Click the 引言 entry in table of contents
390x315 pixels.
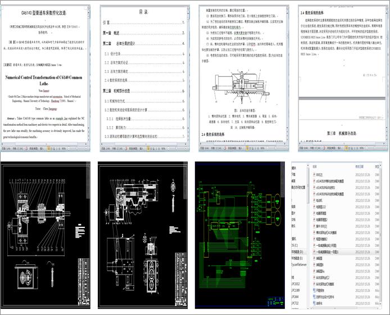(144, 22)
